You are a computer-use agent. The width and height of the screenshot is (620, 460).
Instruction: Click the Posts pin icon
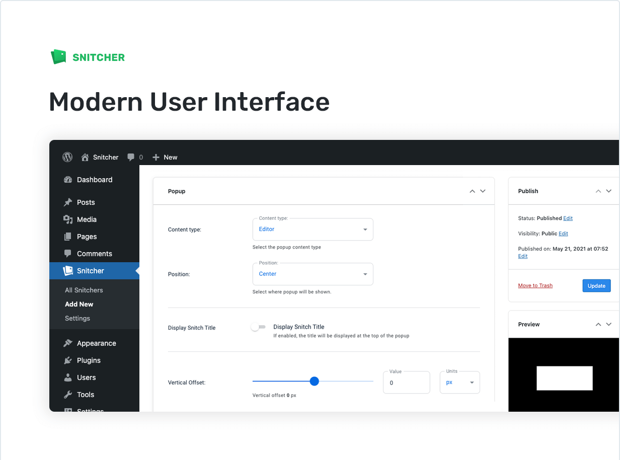point(68,202)
